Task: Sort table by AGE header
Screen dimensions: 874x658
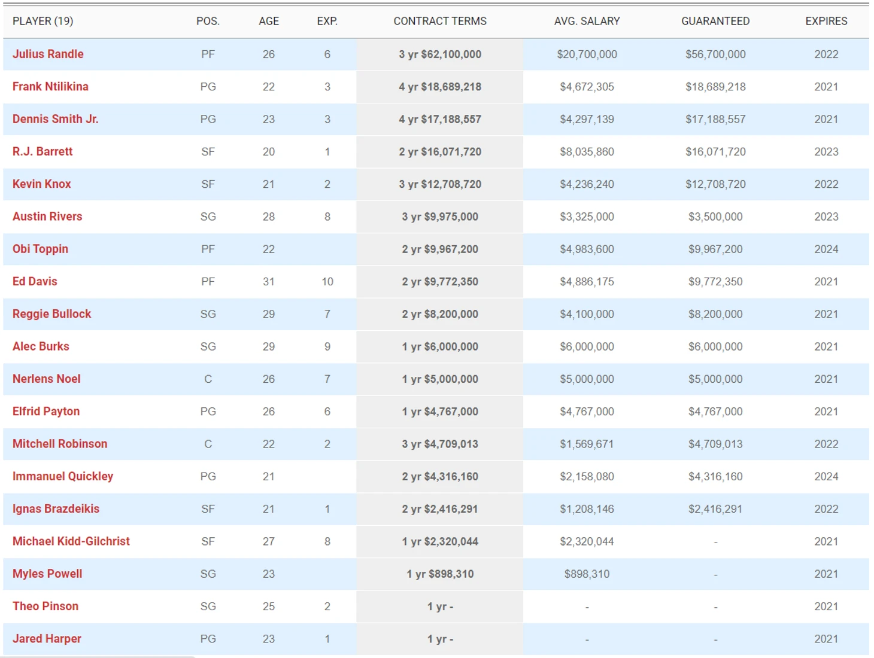Action: pos(269,21)
